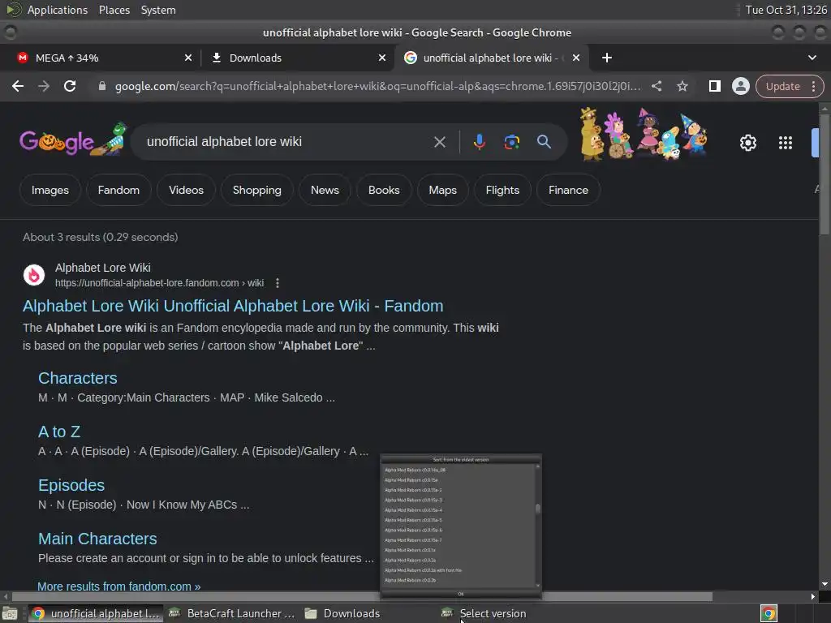Open the site lock info icon
Screen dimensions: 831x623
102,86
